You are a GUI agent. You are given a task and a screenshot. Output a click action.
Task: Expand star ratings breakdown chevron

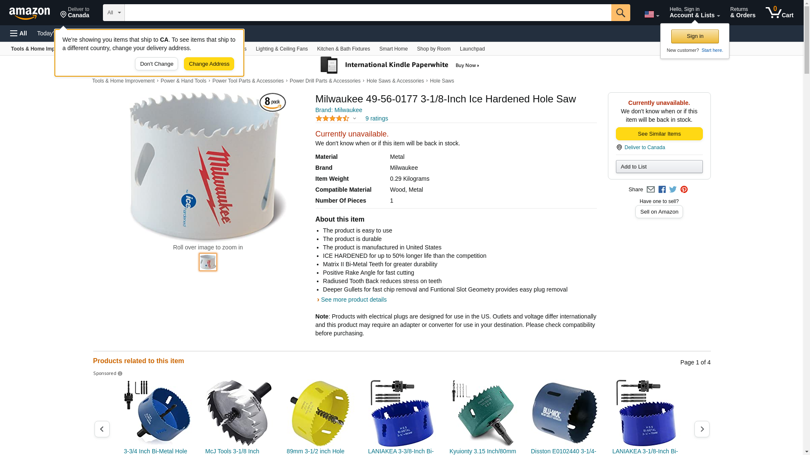pyautogui.click(x=354, y=118)
